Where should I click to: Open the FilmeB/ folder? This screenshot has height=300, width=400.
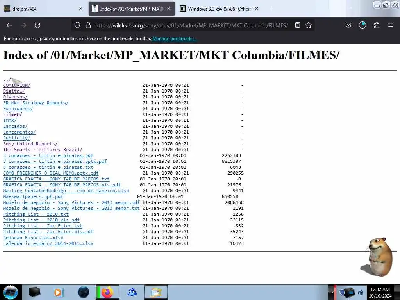point(12,114)
